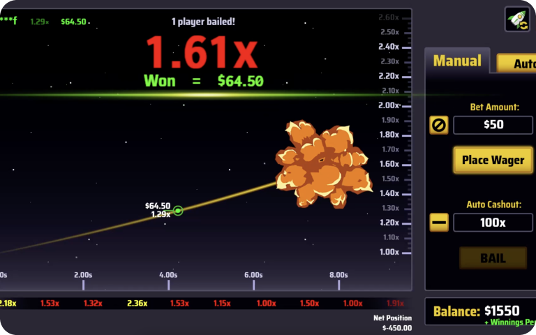The height and width of the screenshot is (335, 536).
Task: Click the 4.00s time axis marker
Action: point(168,275)
